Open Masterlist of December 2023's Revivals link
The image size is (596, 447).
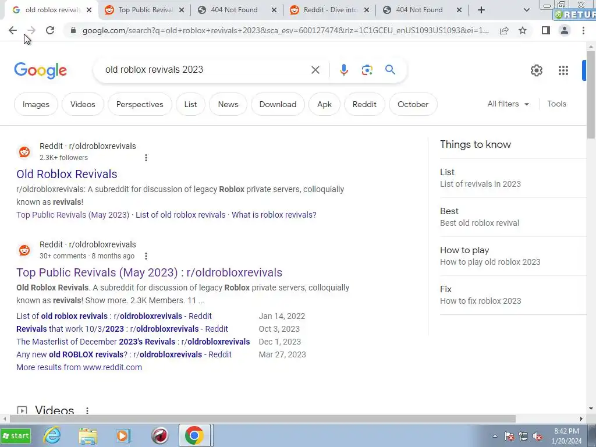pyautogui.click(x=133, y=342)
